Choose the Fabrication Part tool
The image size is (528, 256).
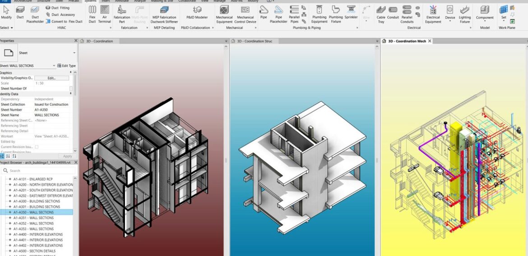122,14
